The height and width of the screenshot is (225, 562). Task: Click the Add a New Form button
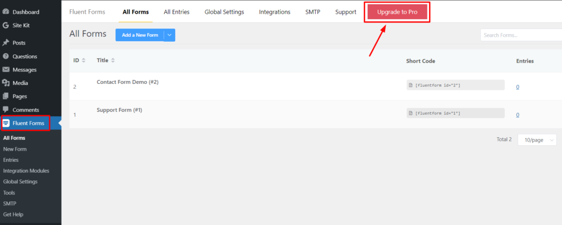pyautogui.click(x=140, y=35)
